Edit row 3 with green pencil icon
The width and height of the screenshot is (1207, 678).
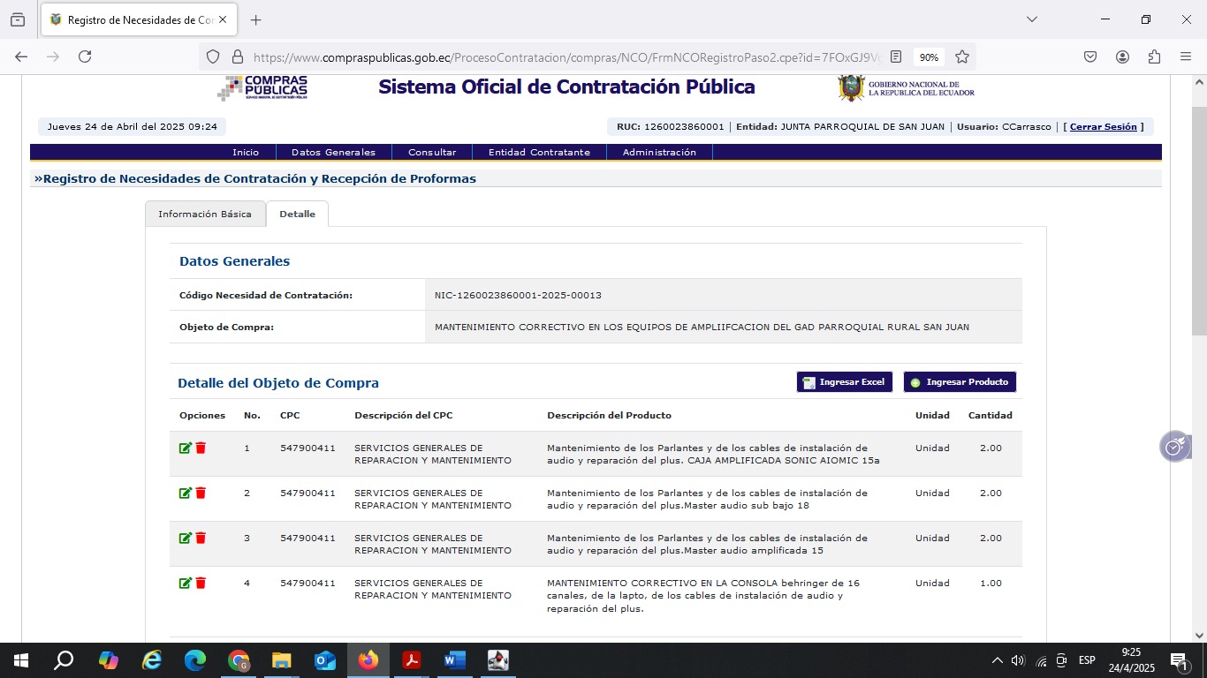[185, 539]
